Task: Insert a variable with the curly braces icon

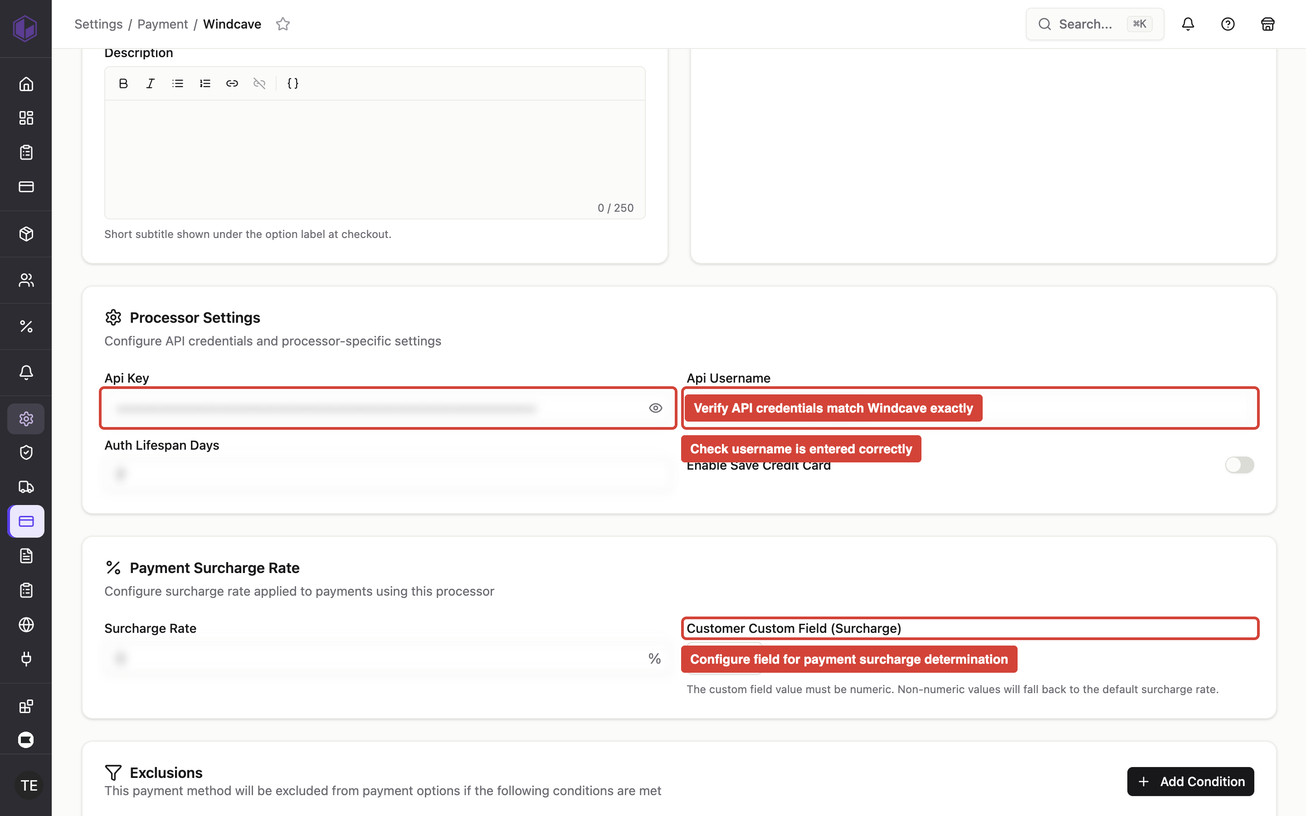Action: coord(293,83)
